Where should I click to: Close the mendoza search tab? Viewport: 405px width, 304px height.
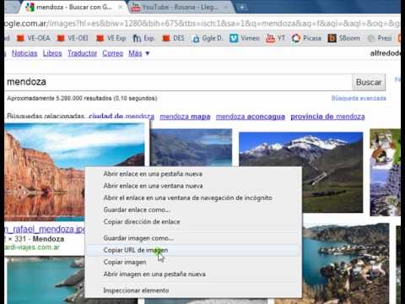[121, 8]
